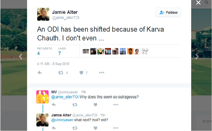Open Jamie Alter's profile picture at top
This screenshot has height=131, width=212.
pyautogui.click(x=43, y=14)
